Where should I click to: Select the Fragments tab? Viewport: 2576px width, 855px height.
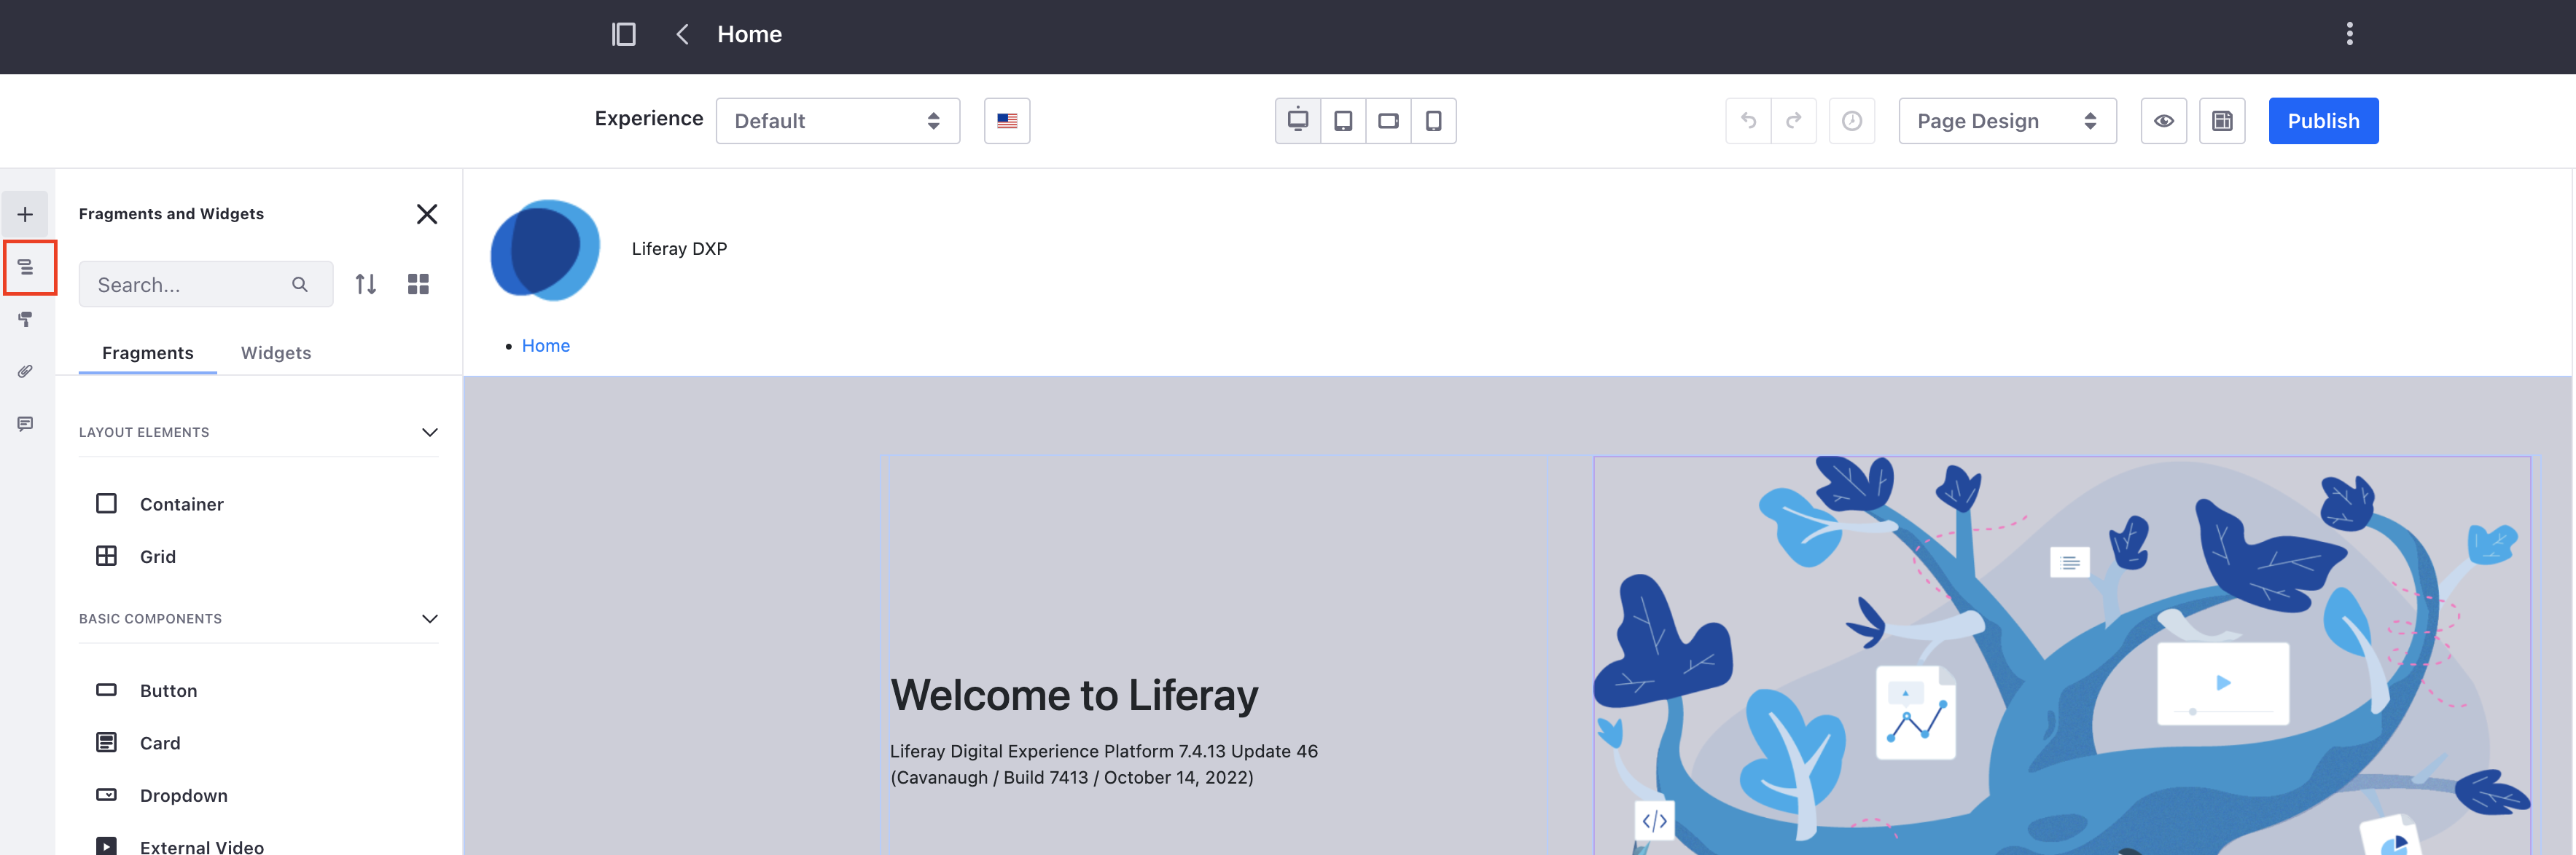148,352
